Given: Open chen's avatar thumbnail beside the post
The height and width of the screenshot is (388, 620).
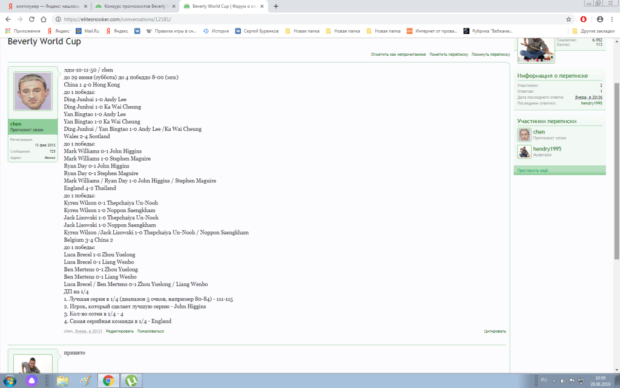Looking at the screenshot, I should [32, 92].
